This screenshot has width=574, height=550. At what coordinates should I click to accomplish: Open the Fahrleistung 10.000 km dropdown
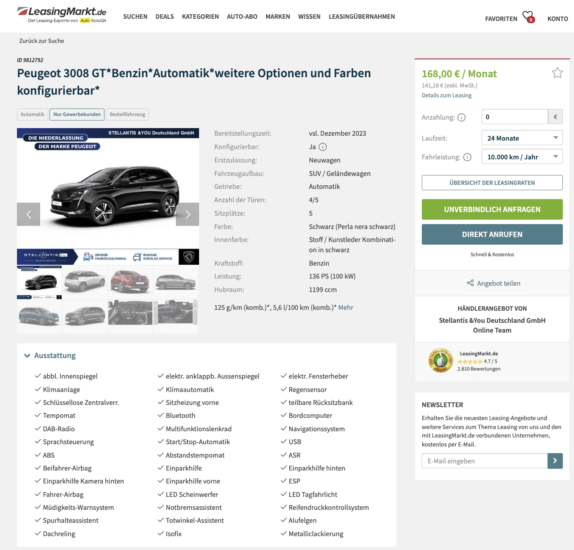click(x=522, y=157)
